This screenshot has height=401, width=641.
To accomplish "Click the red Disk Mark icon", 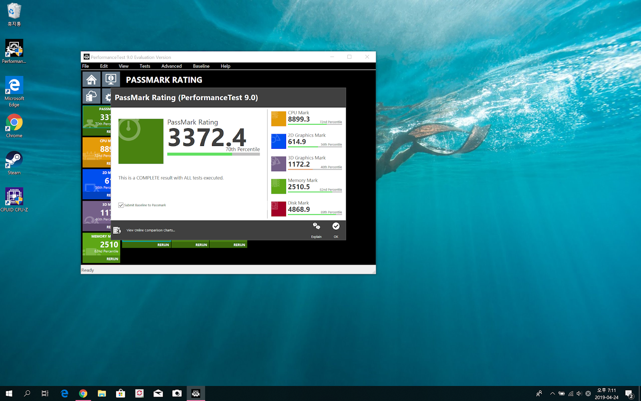I will [x=278, y=209].
